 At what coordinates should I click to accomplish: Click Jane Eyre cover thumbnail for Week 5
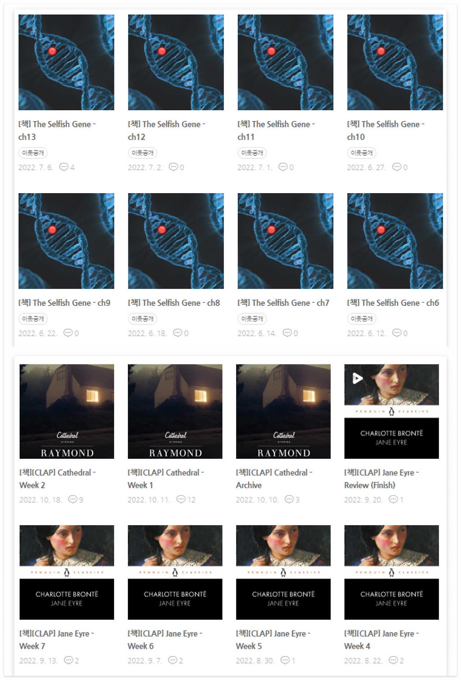283,572
